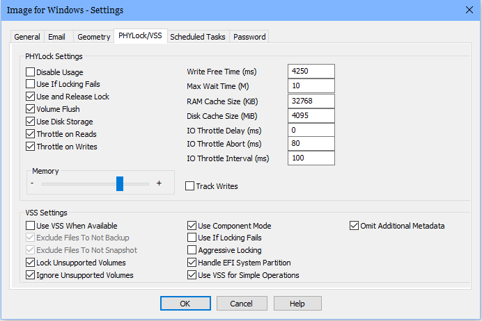Screen dimensions: 482x321
Task: Go to Scheduled Tasks tab
Action: coord(198,37)
